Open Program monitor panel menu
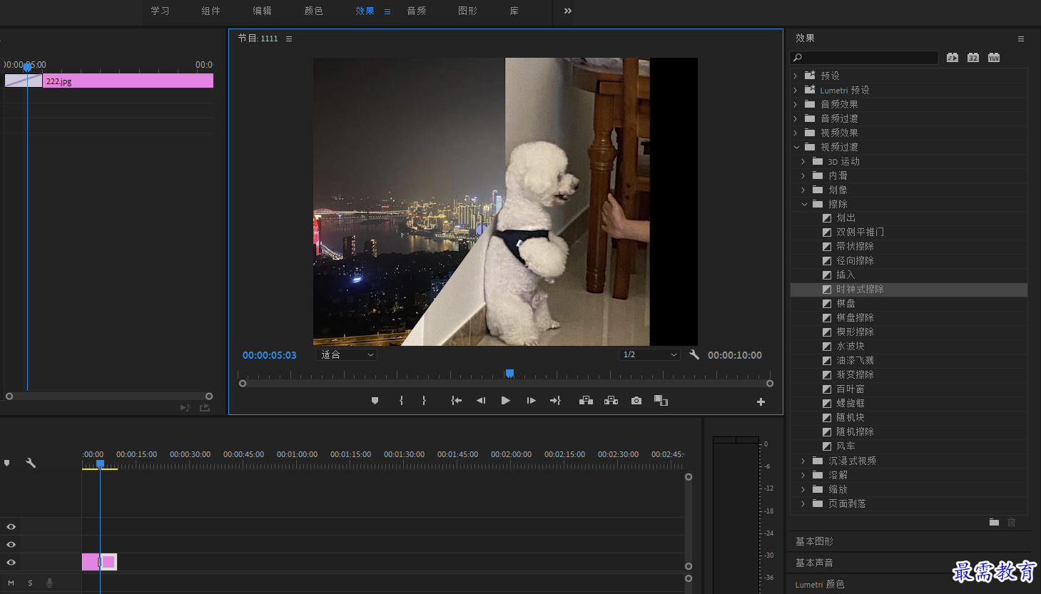Screen dimensions: 1041x594 (289, 39)
